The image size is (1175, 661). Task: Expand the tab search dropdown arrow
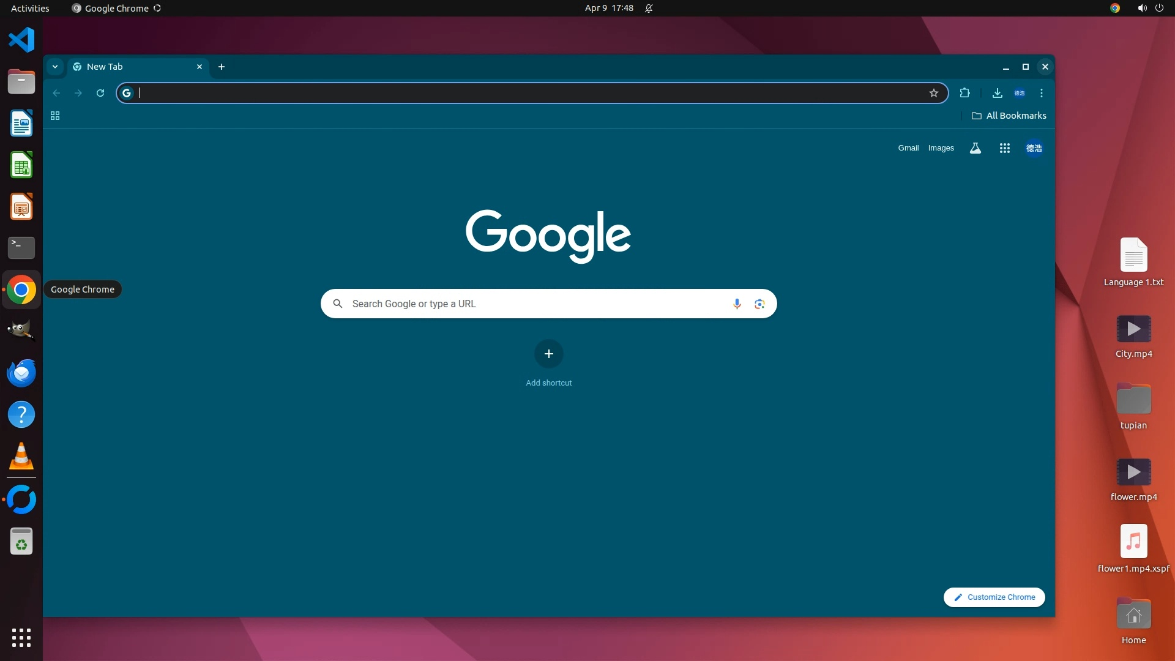click(x=55, y=67)
